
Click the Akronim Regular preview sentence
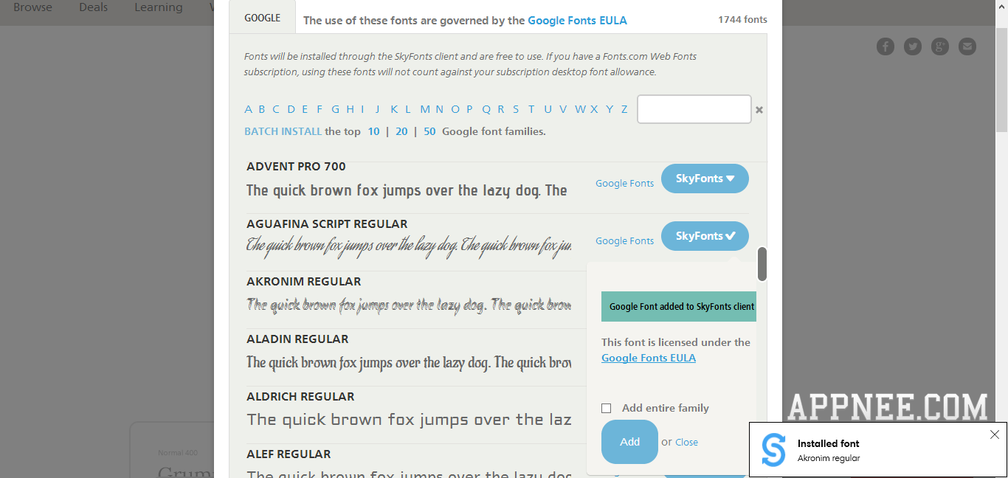tap(409, 305)
